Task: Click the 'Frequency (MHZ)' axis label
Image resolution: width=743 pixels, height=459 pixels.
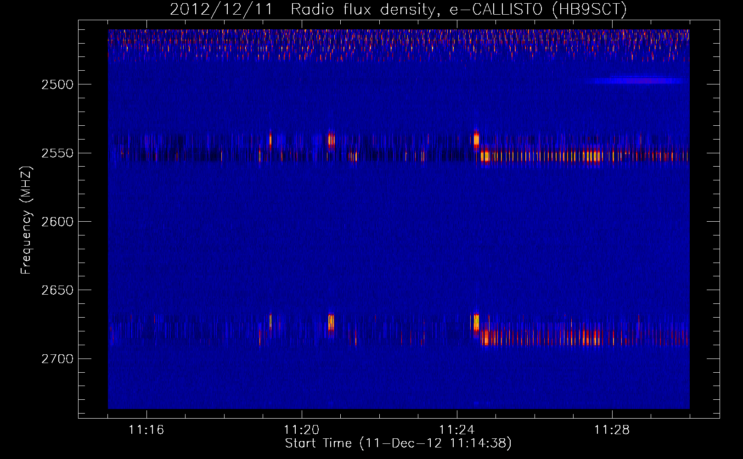Action: point(26,220)
